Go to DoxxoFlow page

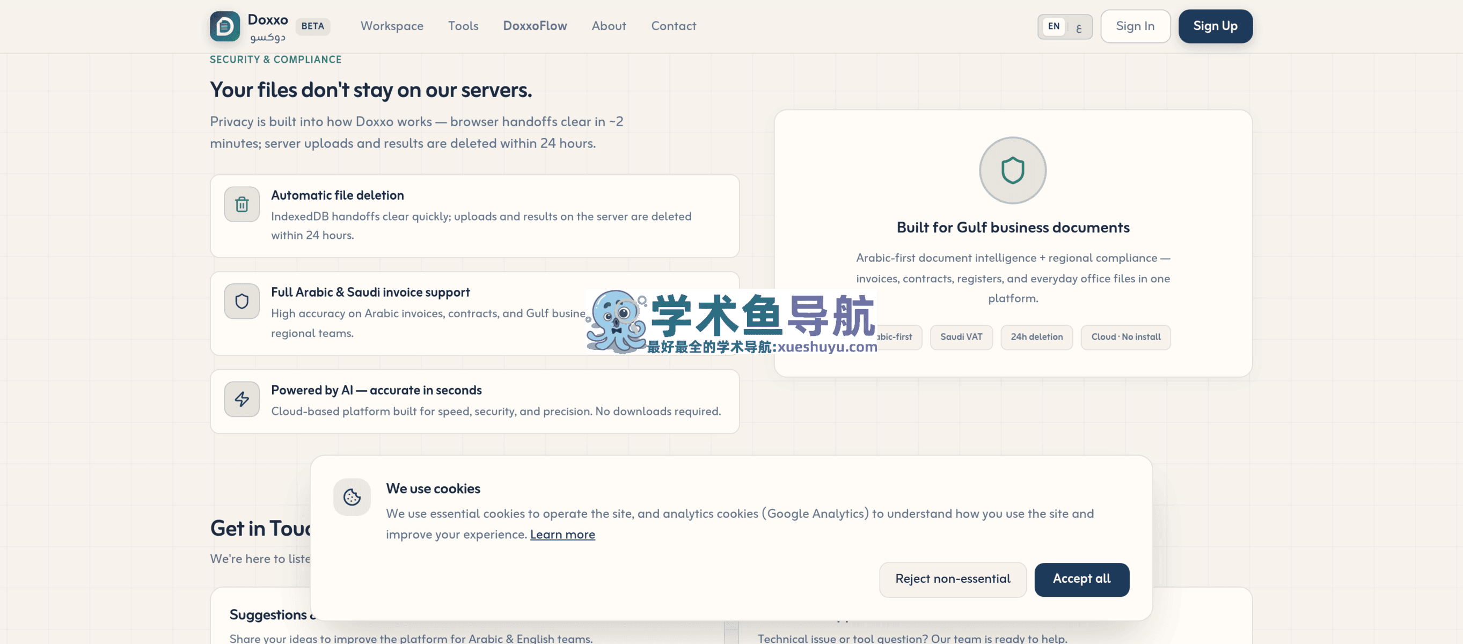(x=535, y=26)
